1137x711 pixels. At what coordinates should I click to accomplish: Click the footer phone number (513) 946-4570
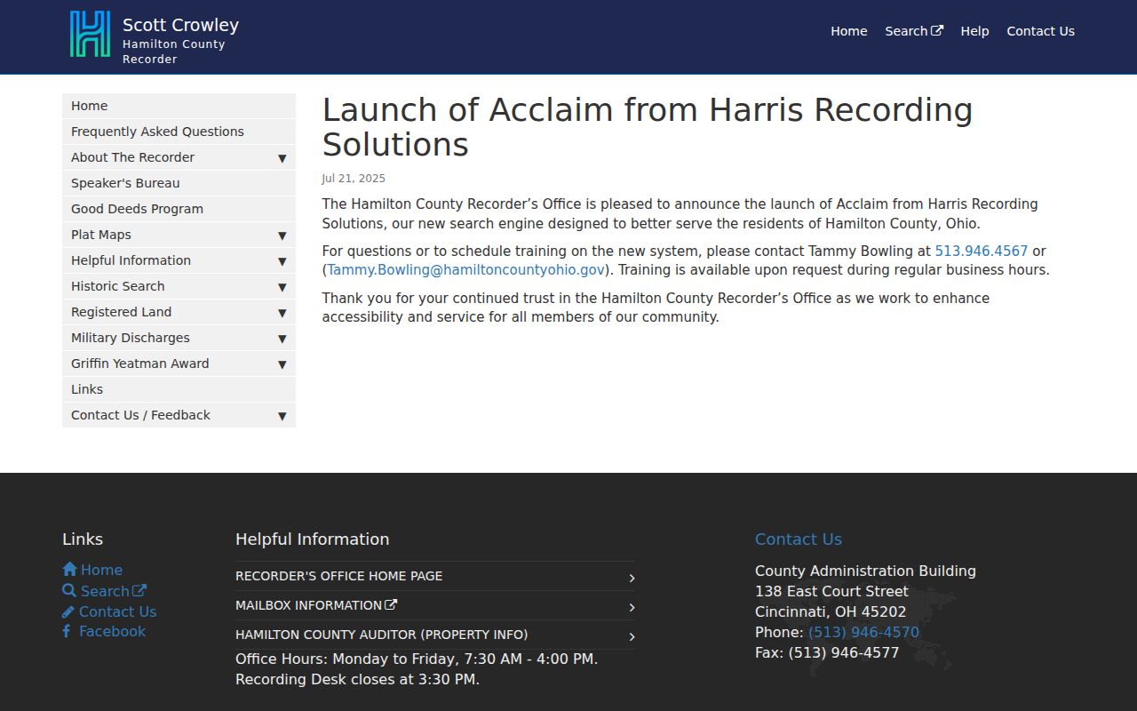[863, 632]
